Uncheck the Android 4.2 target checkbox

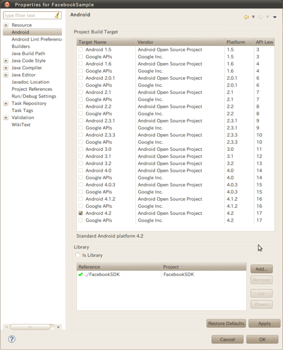point(81,213)
